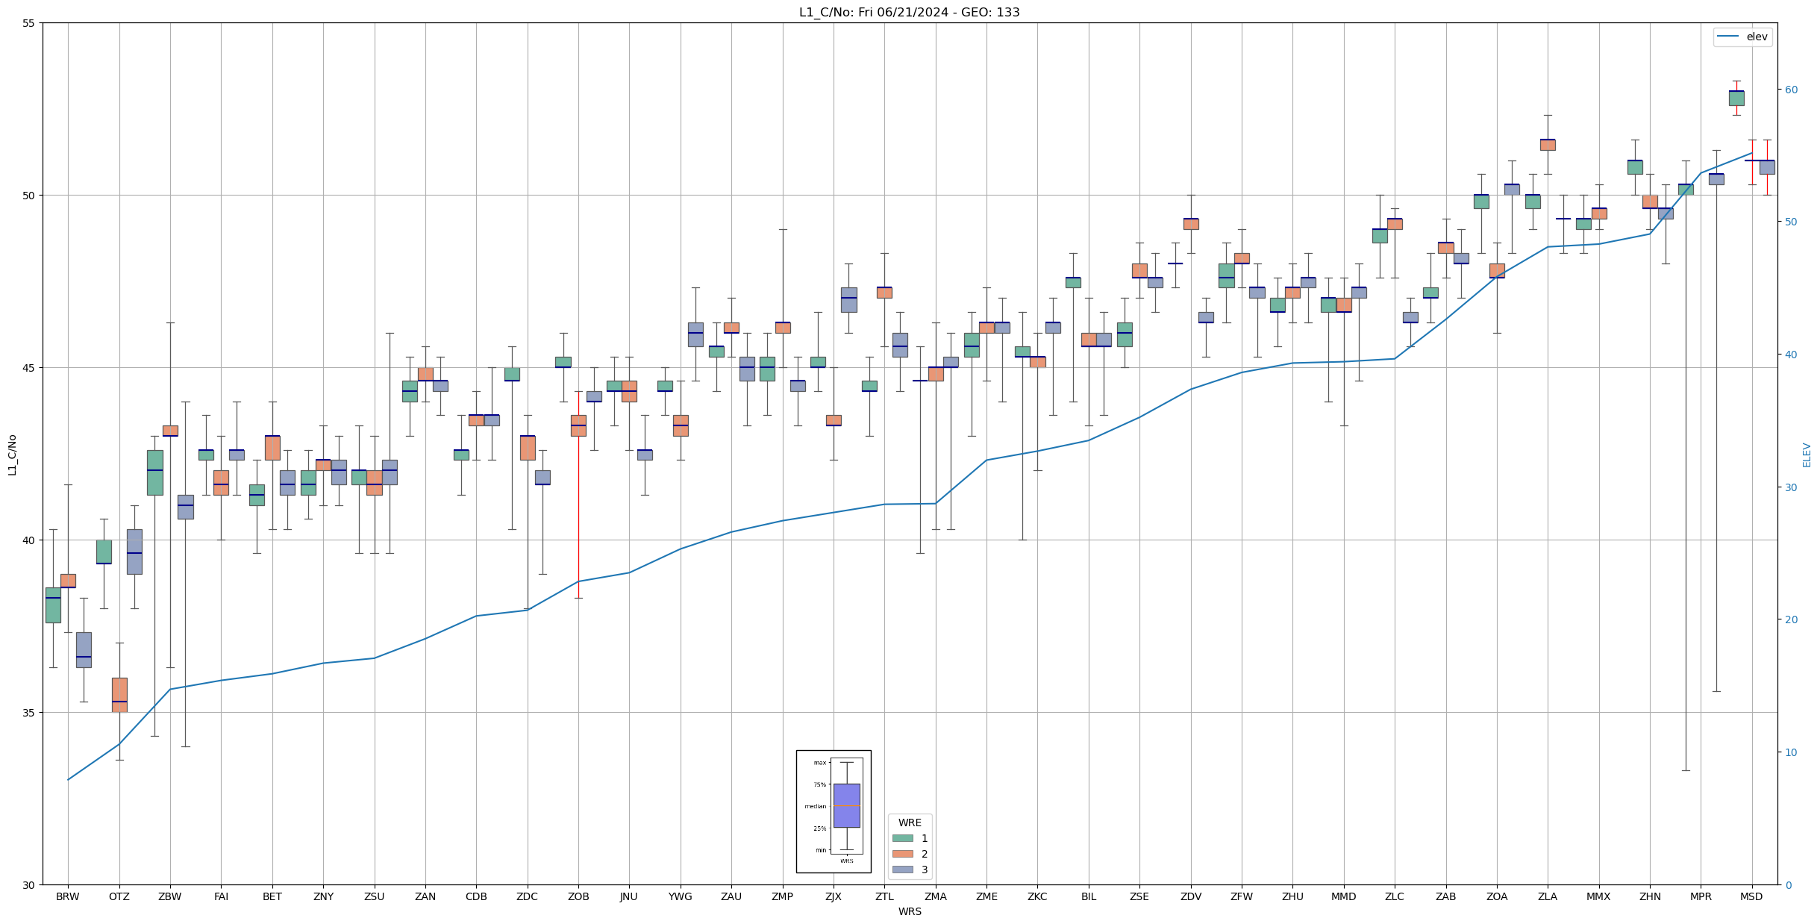
Task: Click the ZLA x-axis label
Action: tap(1548, 896)
